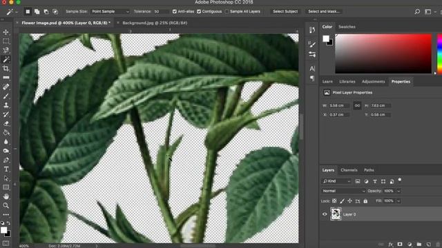Select the Clone Stamp tool
442x248 pixels.
point(6,105)
